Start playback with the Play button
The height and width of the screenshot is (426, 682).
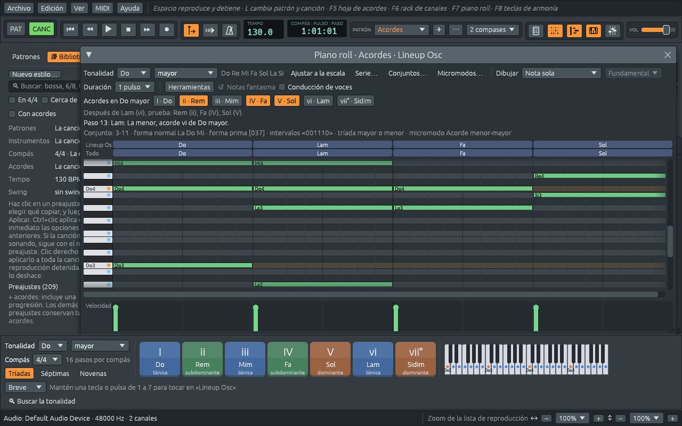(109, 30)
